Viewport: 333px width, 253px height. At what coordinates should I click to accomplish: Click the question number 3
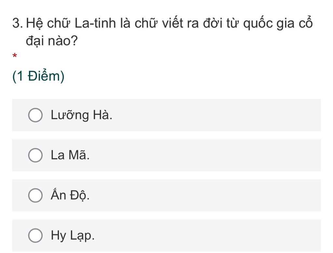pos(18,23)
